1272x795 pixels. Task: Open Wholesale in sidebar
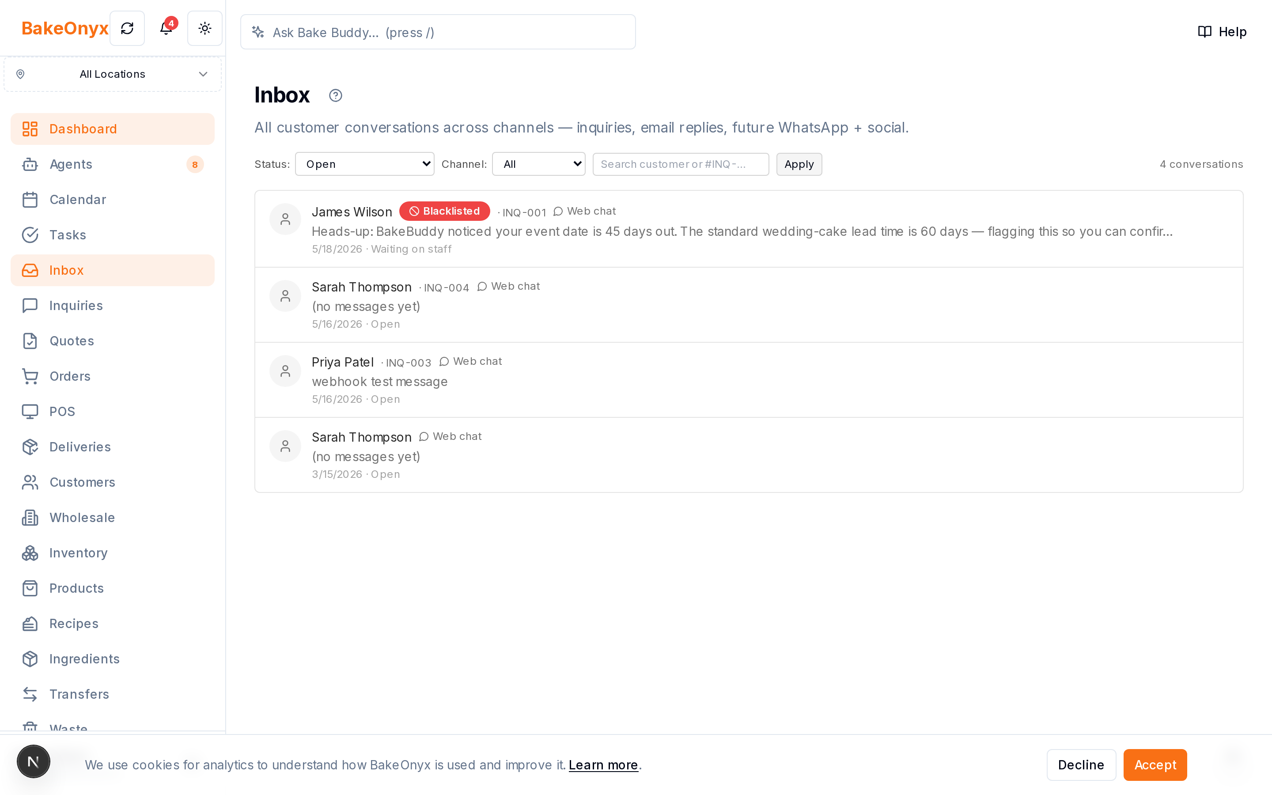(113, 517)
